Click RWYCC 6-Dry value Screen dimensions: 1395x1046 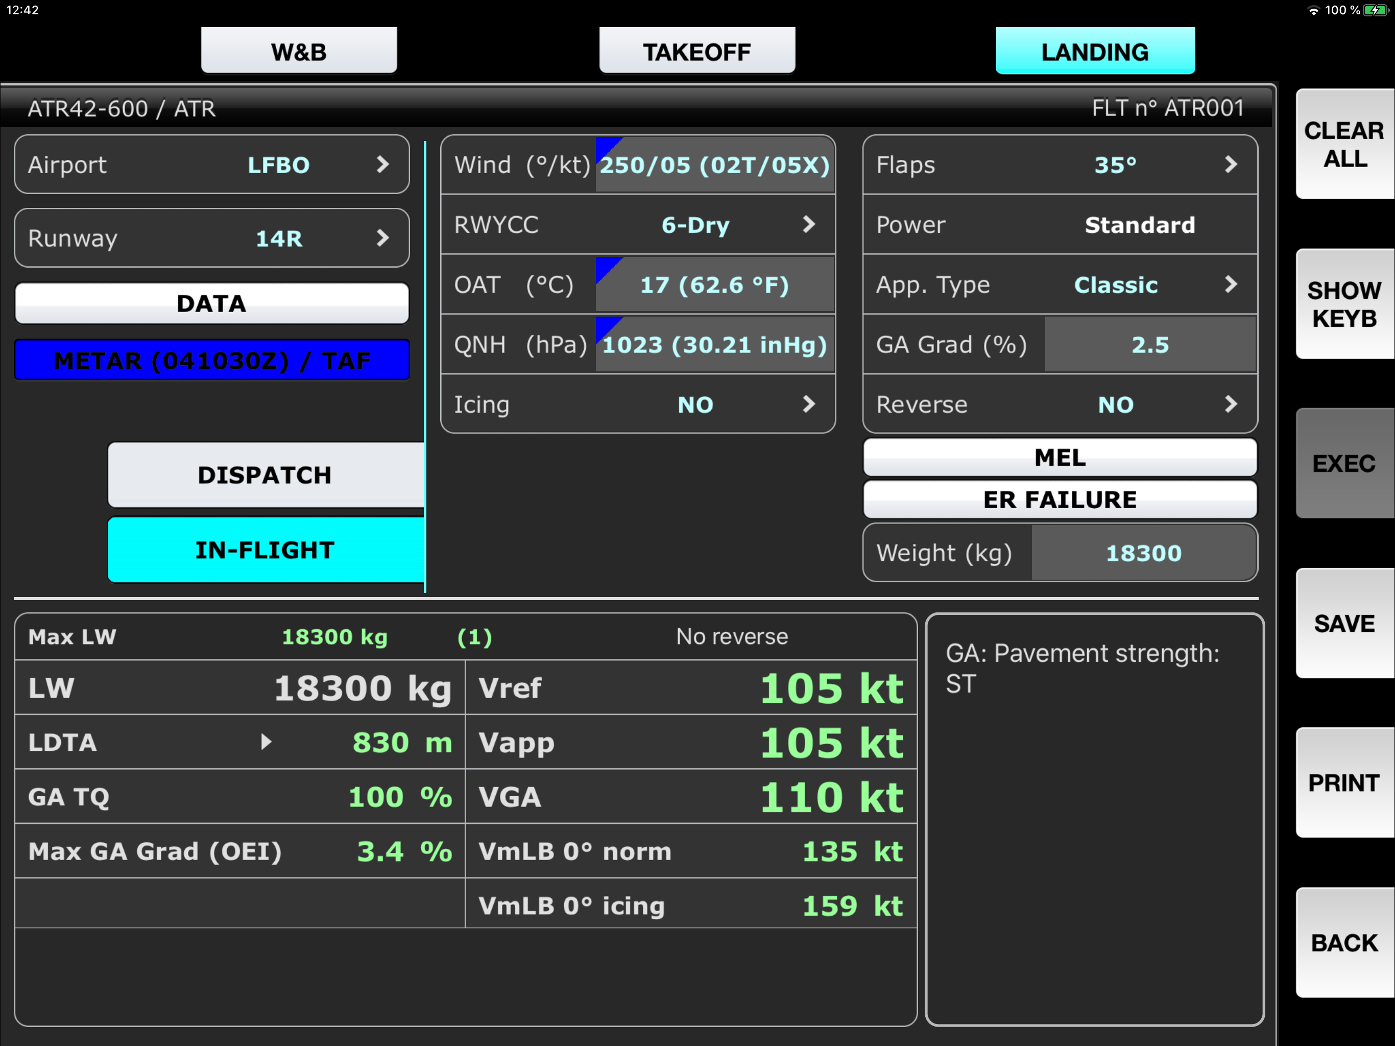pyautogui.click(x=695, y=225)
